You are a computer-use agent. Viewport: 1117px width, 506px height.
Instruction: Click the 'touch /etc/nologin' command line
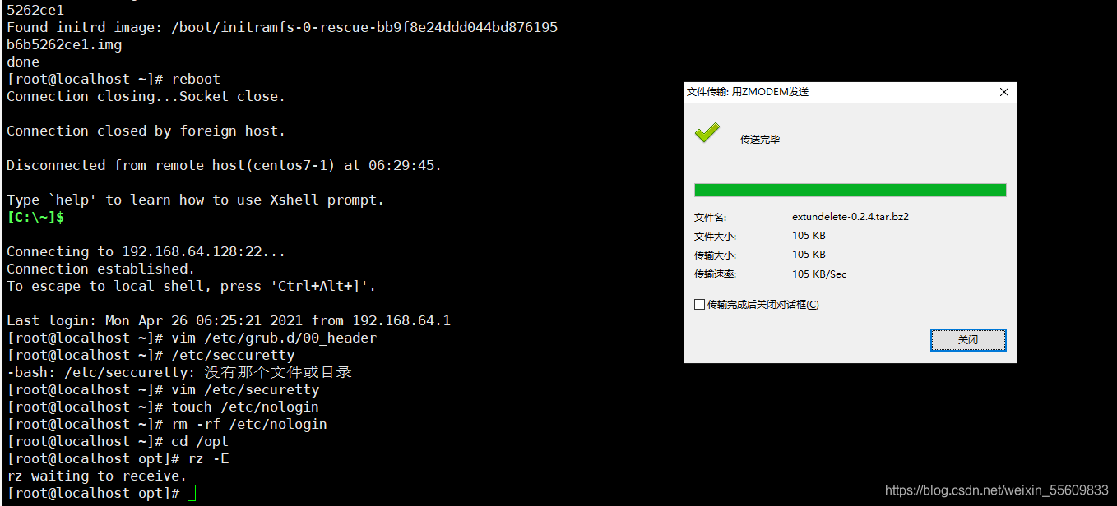pos(163,407)
